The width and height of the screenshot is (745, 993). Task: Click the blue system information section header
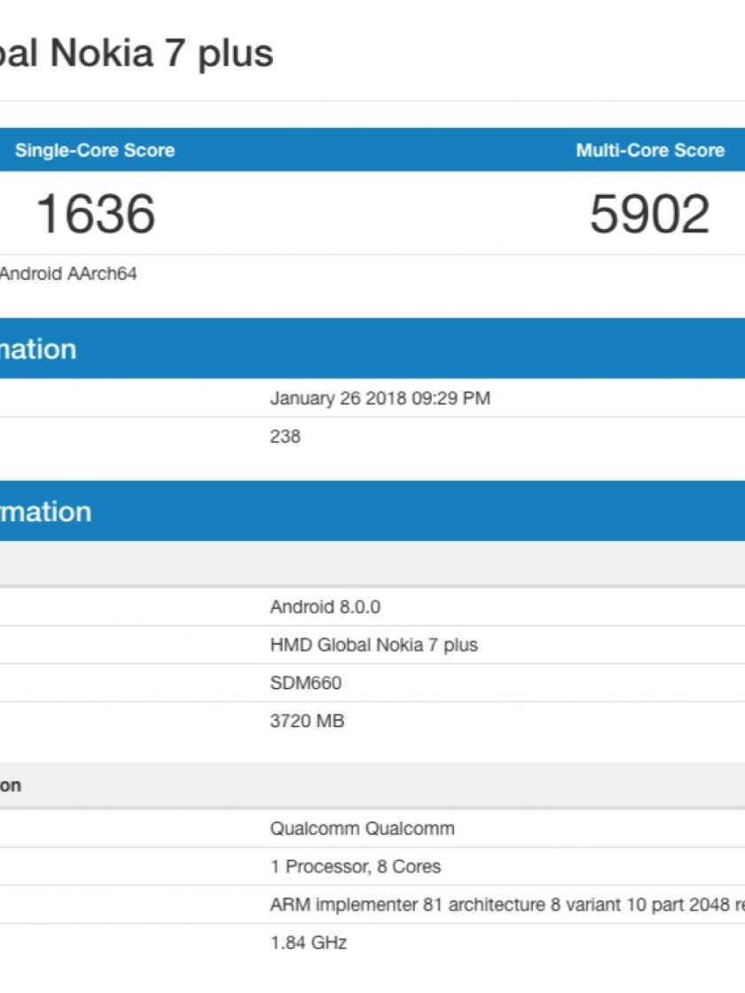click(x=372, y=512)
